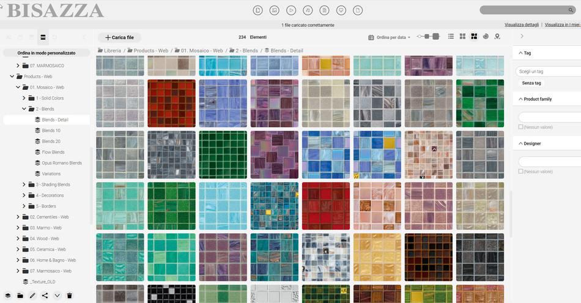Click the Carica file button
The width and height of the screenshot is (581, 303).
coord(119,37)
